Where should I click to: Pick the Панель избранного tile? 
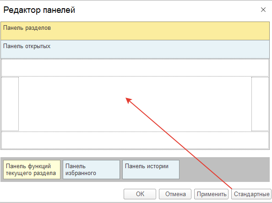tap(91, 170)
